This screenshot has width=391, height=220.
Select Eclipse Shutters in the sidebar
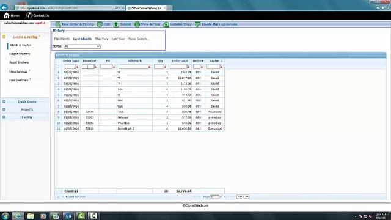[x=20, y=54]
